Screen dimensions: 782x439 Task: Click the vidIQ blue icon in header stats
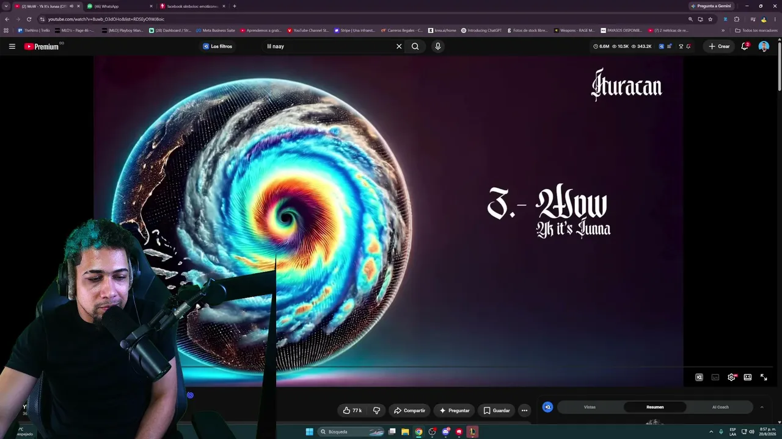coord(661,46)
